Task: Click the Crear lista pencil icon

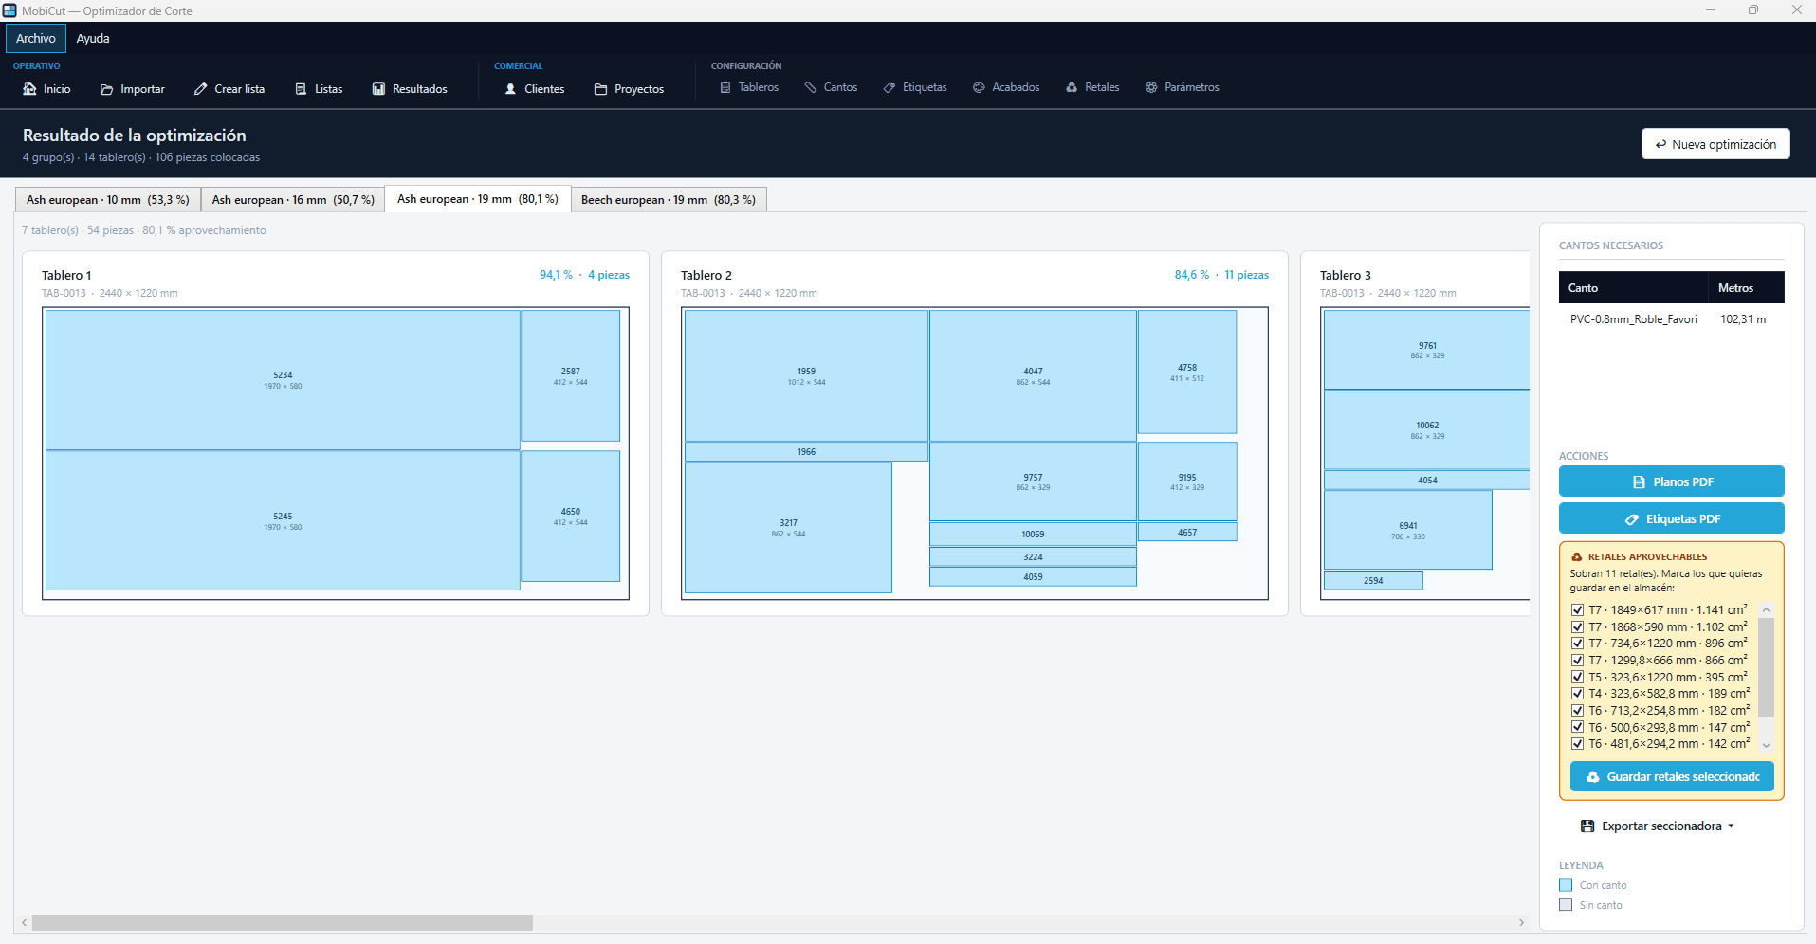Action: pyautogui.click(x=200, y=89)
